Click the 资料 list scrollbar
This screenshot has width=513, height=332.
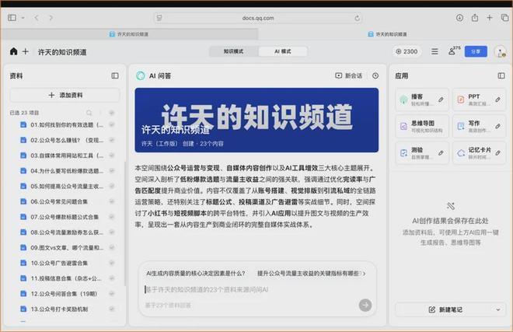(x=124, y=222)
